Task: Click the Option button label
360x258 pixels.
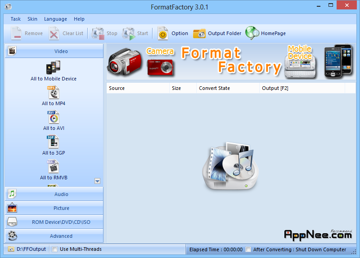Action: click(180, 33)
